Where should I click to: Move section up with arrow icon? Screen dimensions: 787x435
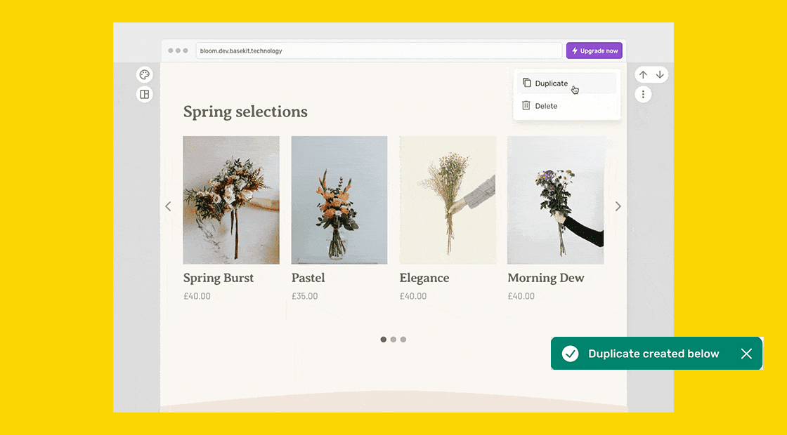coord(643,75)
